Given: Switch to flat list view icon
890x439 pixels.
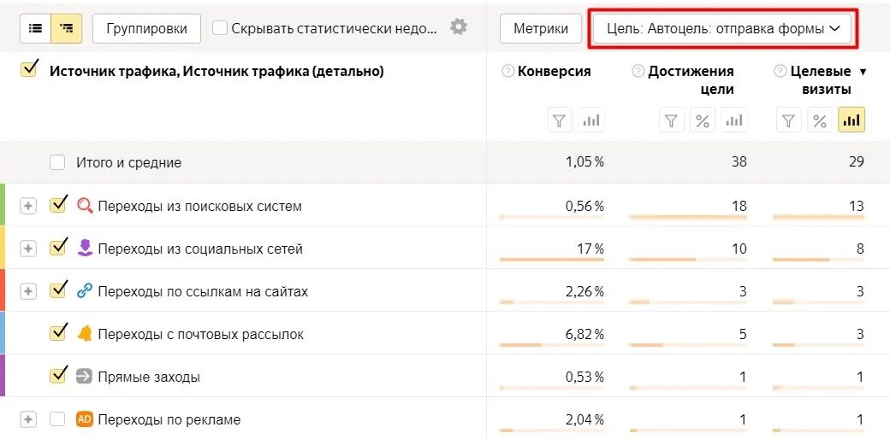Looking at the screenshot, I should tap(36, 28).
